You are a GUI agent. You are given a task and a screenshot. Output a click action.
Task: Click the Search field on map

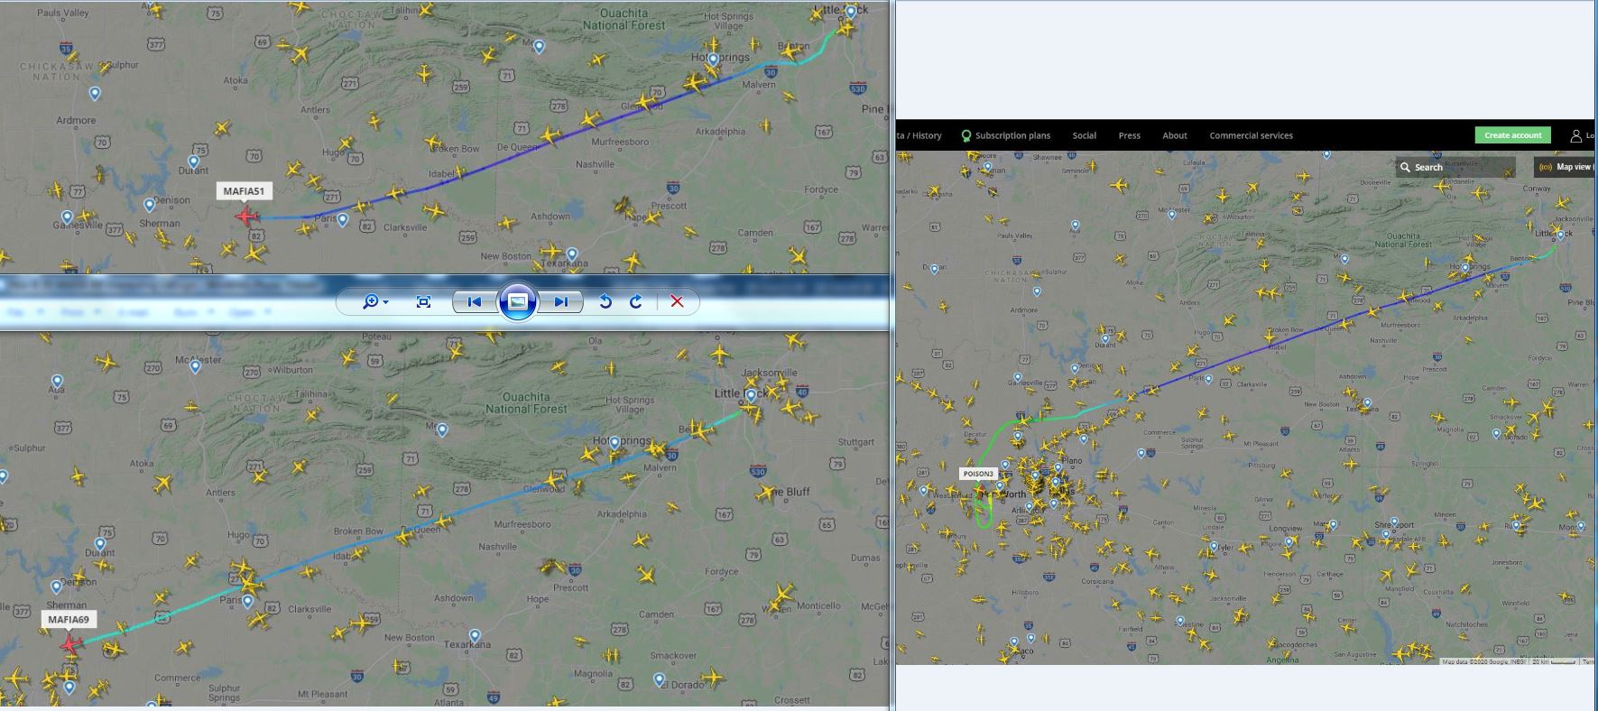(x=1455, y=167)
